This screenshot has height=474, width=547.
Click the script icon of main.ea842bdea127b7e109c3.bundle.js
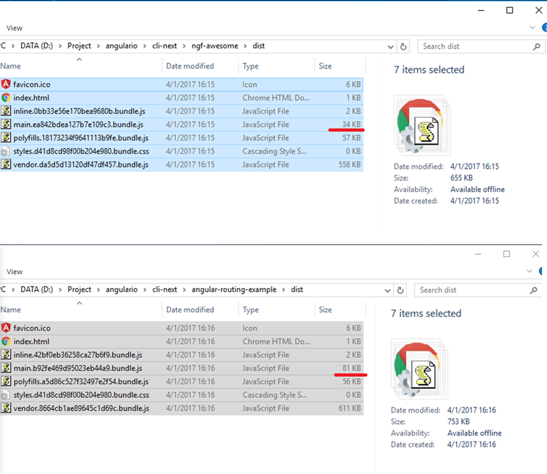click(6, 125)
